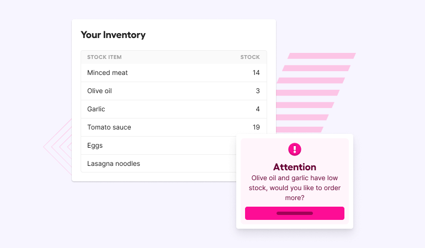Select the Eggs item name

(x=95, y=145)
